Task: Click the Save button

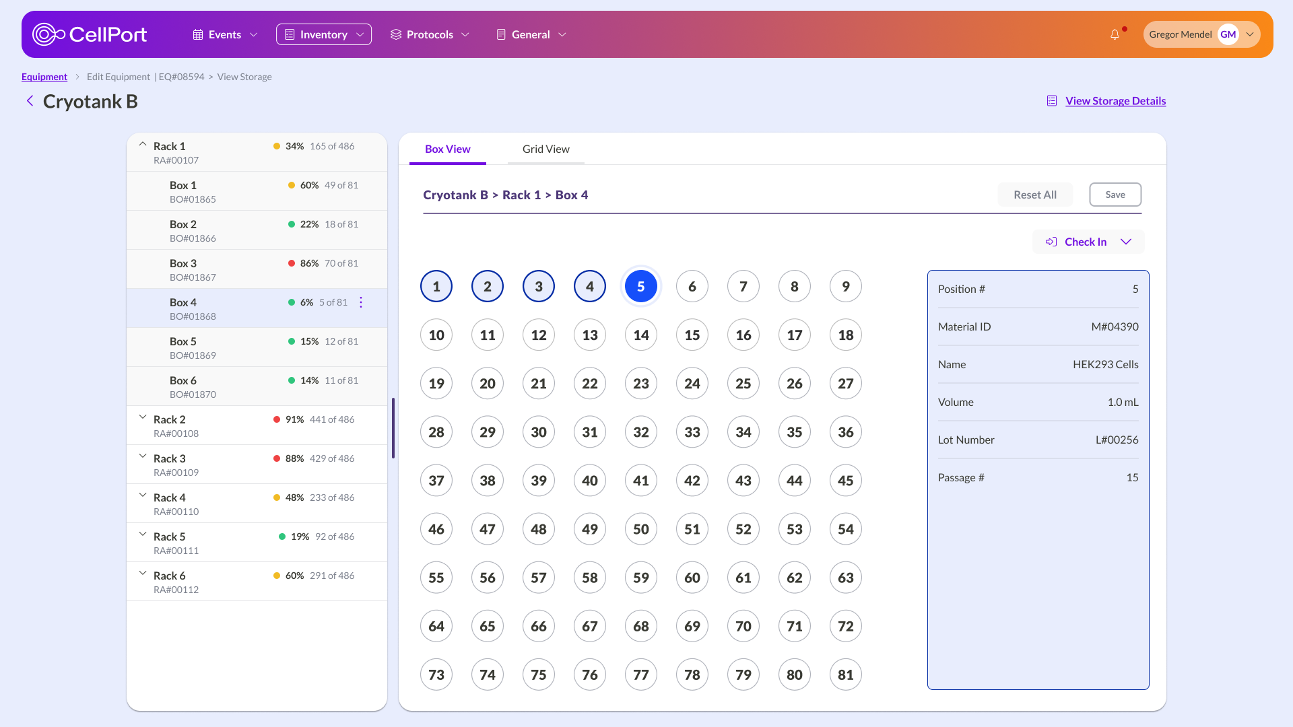Action: point(1115,195)
